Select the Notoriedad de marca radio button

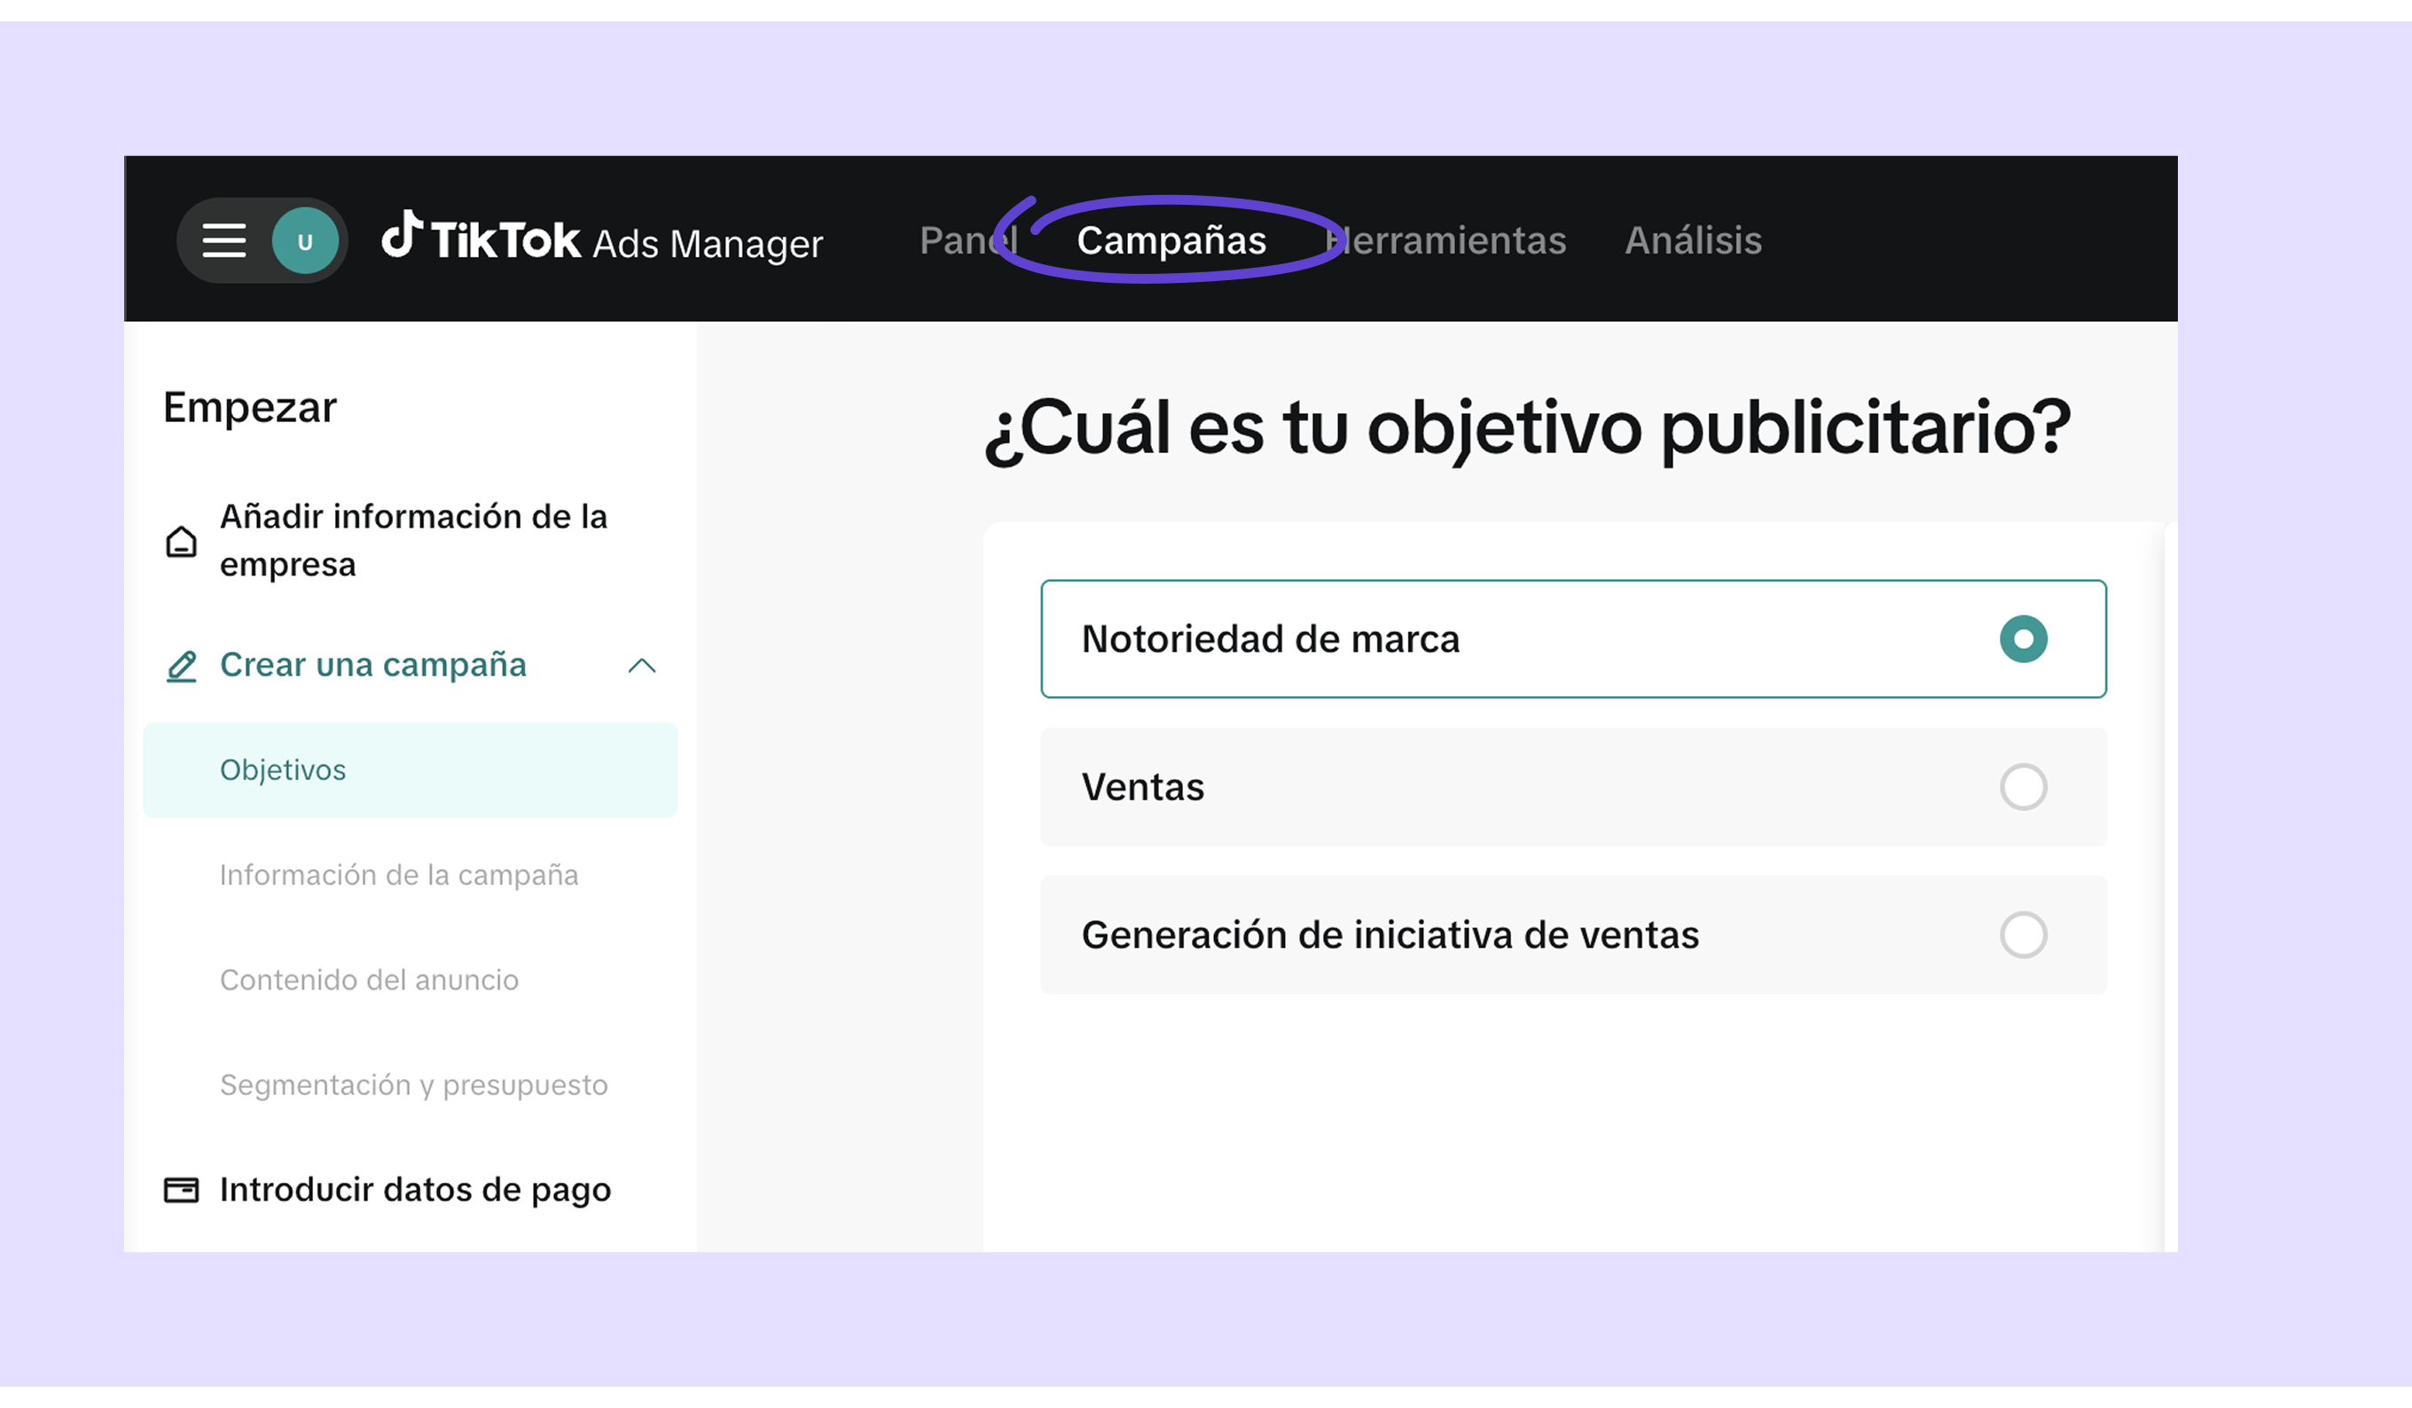click(x=2023, y=638)
